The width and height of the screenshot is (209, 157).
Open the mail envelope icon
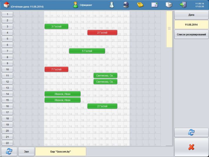tap(154, 5)
